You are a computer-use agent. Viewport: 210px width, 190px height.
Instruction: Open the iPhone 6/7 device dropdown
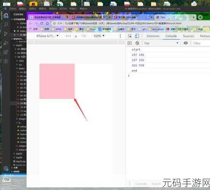click(48, 36)
